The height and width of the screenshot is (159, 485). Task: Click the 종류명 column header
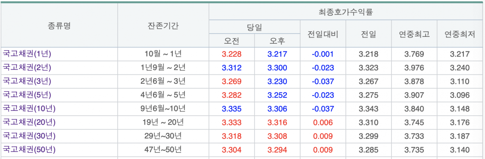[x=59, y=25]
